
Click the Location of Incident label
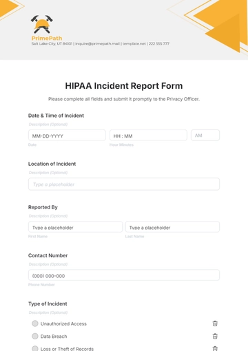(52, 164)
